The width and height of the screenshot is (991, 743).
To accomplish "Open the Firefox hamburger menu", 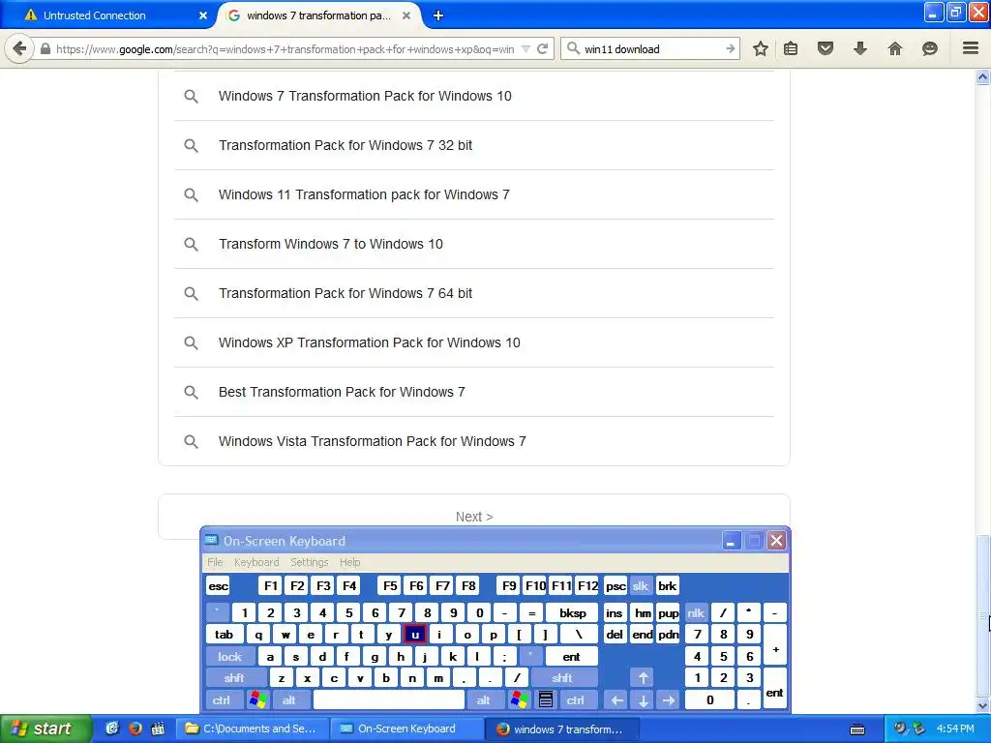I will (x=971, y=48).
